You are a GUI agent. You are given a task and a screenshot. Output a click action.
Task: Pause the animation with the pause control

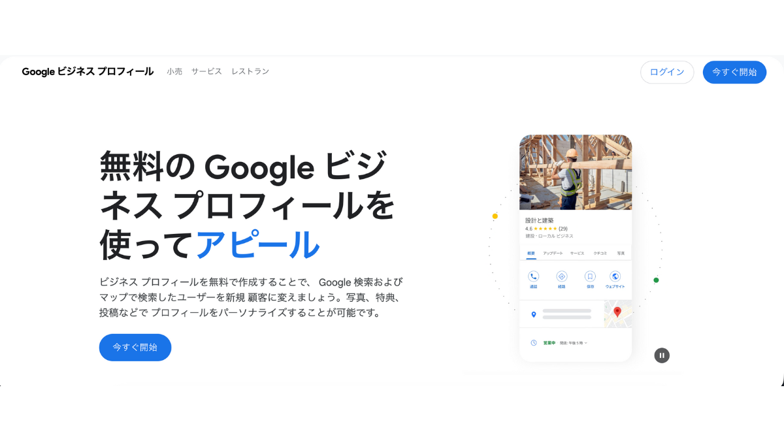662,355
